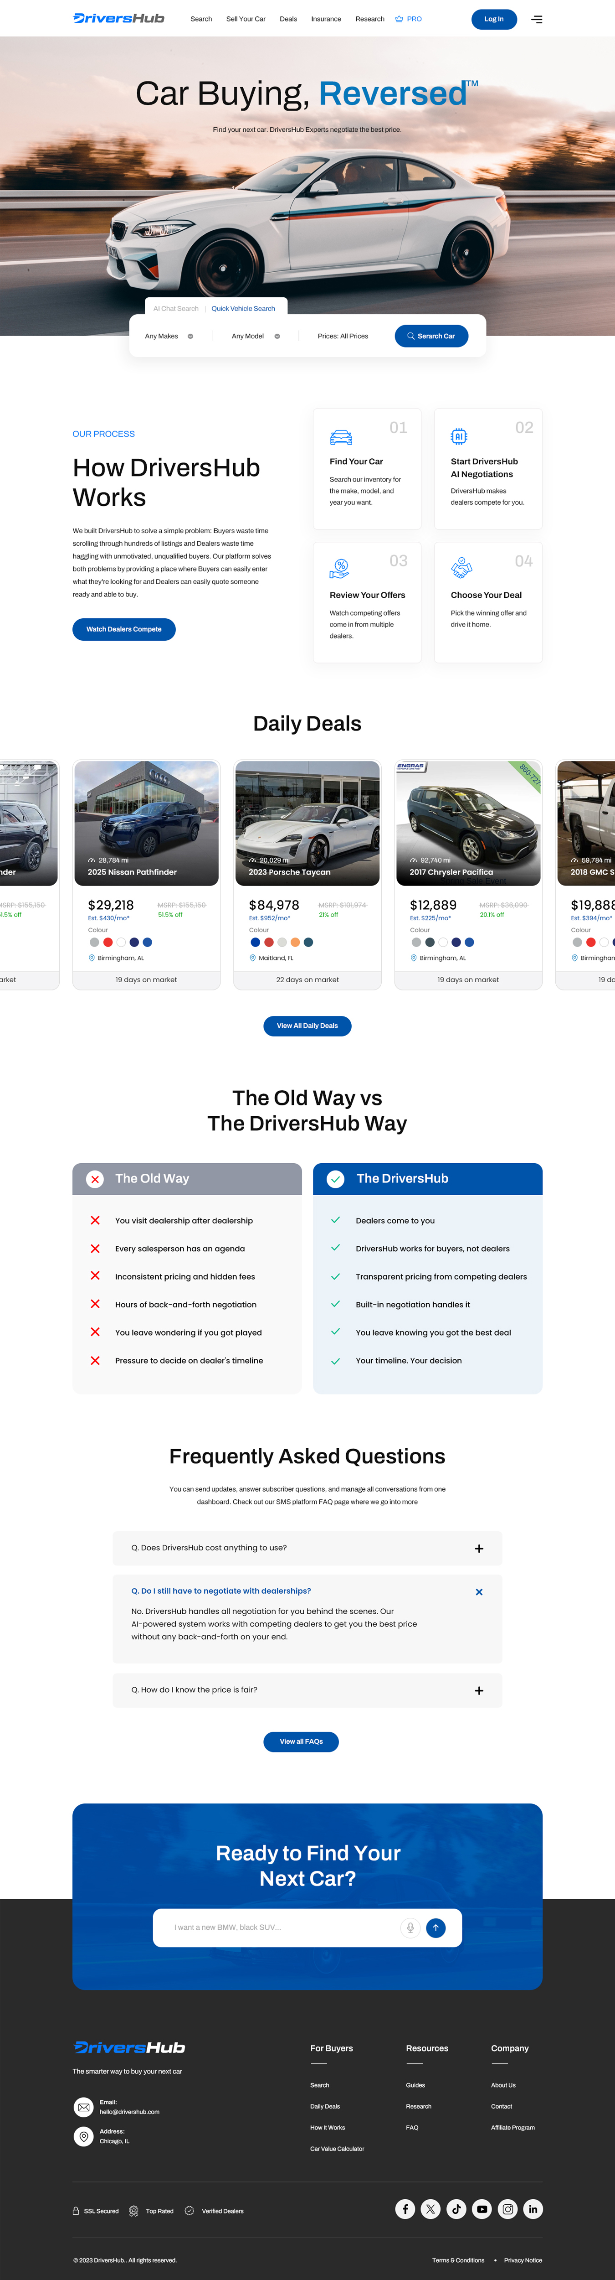615x2280 pixels.
Task: Click the address location pin icon in footer
Action: point(84,2137)
